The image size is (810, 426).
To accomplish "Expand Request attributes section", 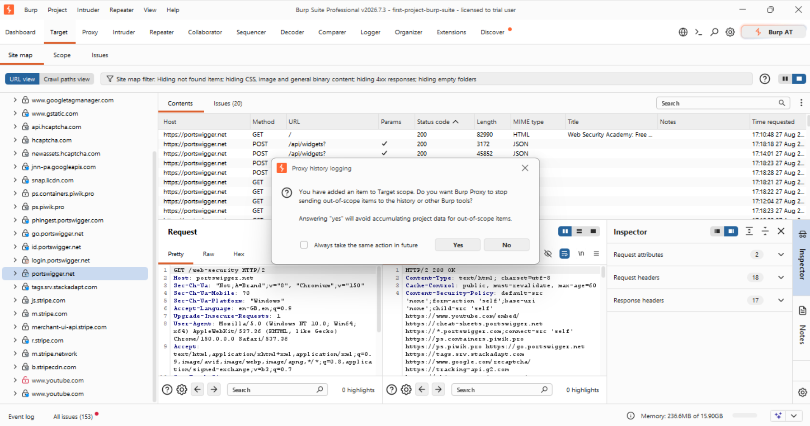I will pyautogui.click(x=781, y=254).
